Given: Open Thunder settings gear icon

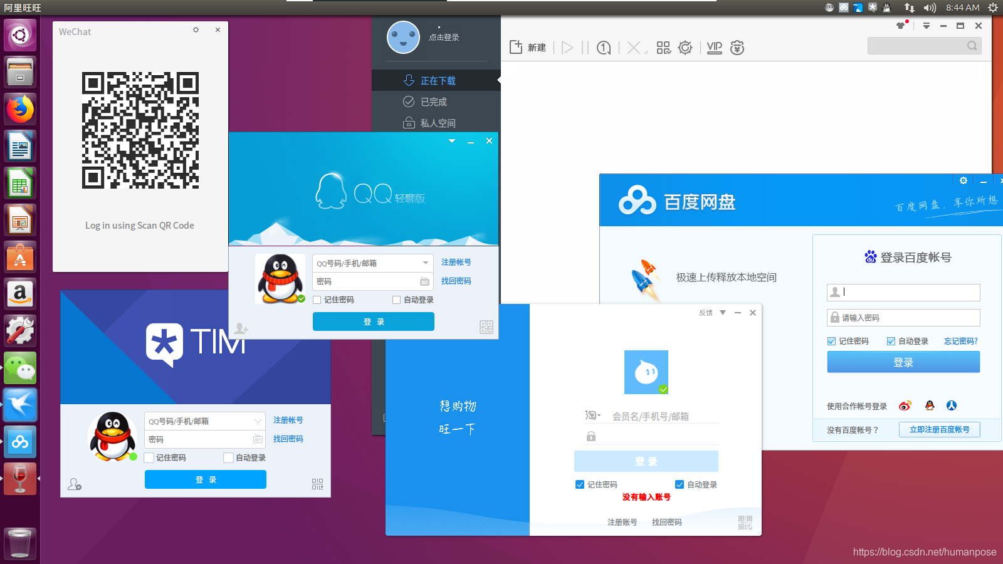Looking at the screenshot, I should tap(685, 47).
